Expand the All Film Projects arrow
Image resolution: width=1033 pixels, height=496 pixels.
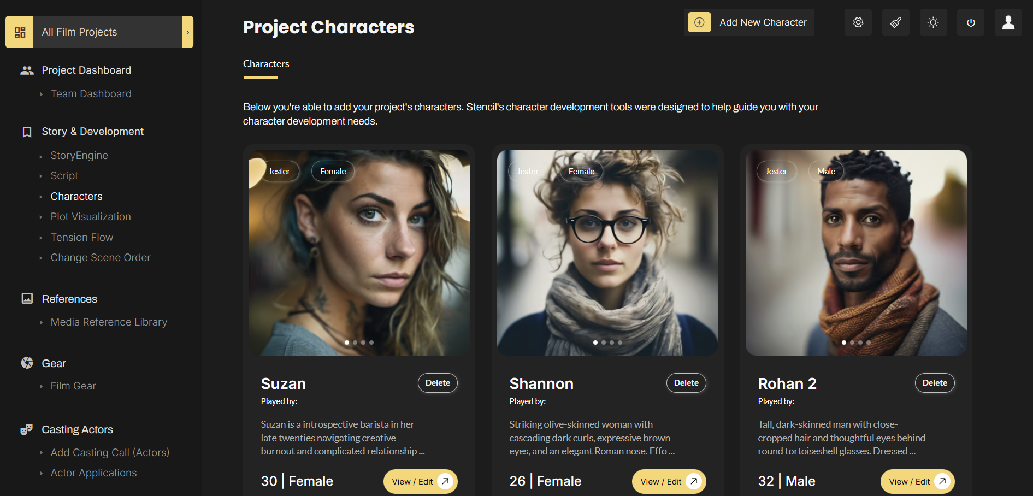coord(188,32)
